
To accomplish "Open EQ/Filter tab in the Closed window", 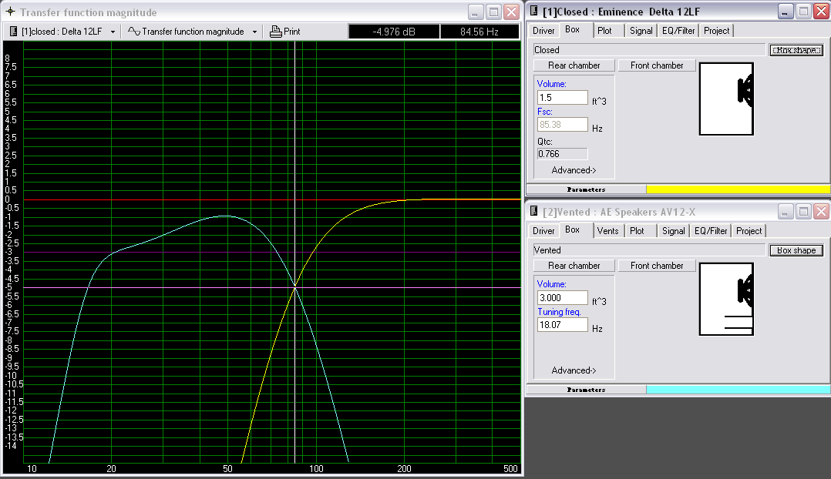I will click(x=678, y=31).
